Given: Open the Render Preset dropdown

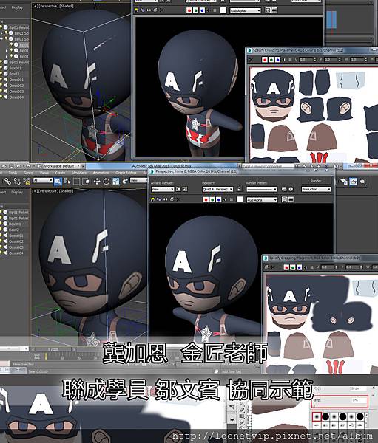Looking at the screenshot, I should pyautogui.click(x=262, y=189).
